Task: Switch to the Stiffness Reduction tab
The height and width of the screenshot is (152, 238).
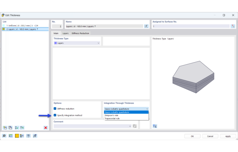Action: 80,33
